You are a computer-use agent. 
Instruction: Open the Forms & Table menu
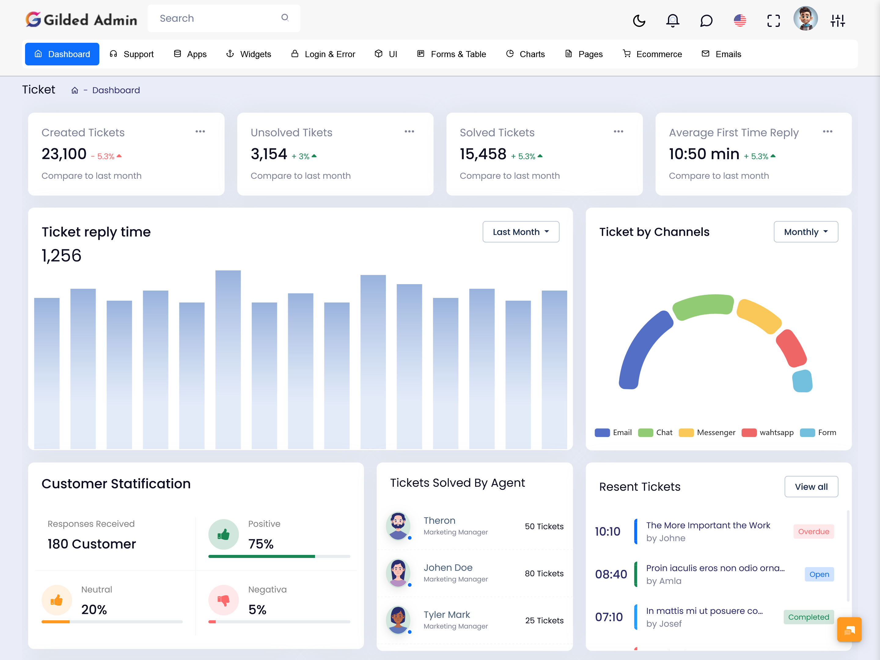(452, 54)
